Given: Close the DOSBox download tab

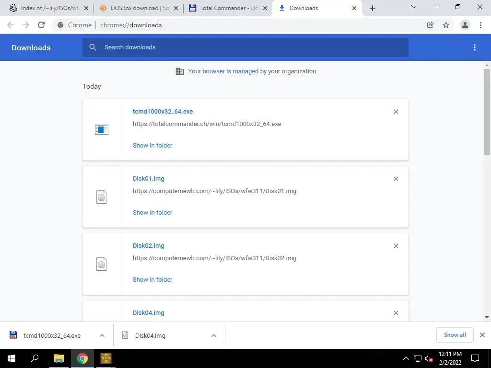Looking at the screenshot, I should 176,8.
